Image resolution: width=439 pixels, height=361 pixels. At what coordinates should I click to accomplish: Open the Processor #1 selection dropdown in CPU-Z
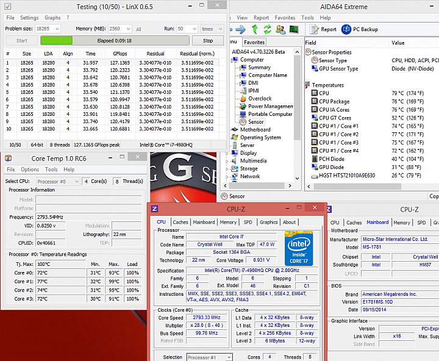pyautogui.click(x=209, y=357)
